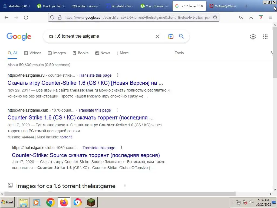This screenshot has height=208, width=277.
Task: Open options for 1069-count thelastgame.club result
Action: [x=121, y=148]
